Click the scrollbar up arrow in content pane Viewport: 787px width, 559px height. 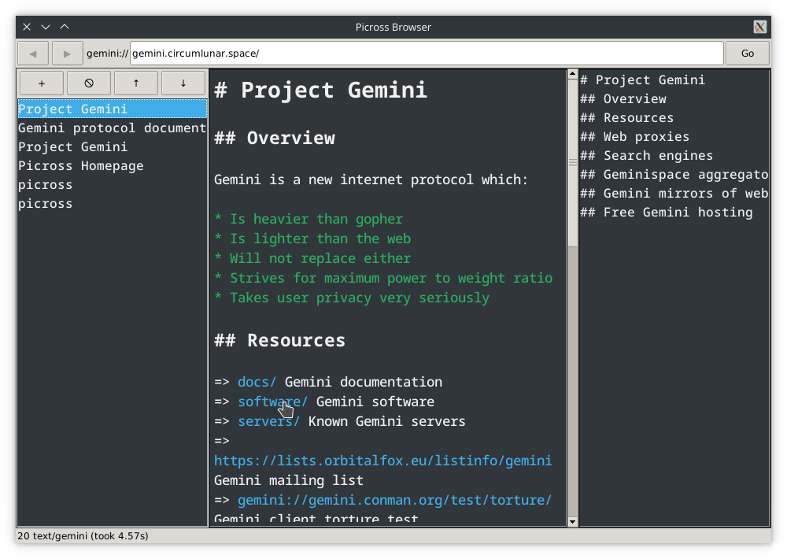[573, 75]
